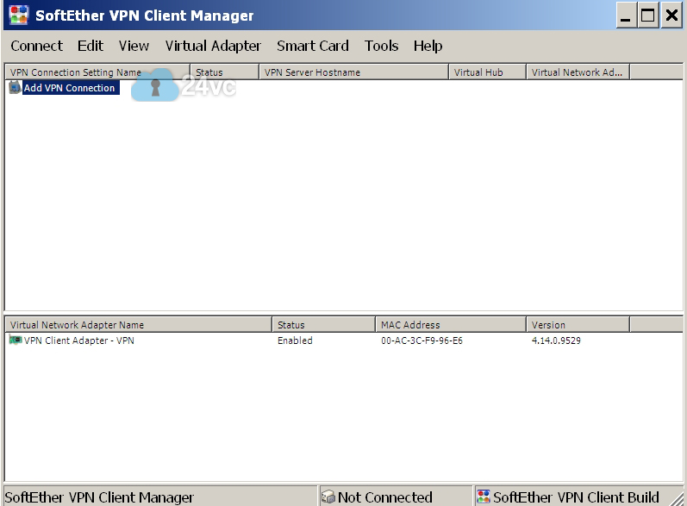Viewport: 687px width, 506px height.
Task: Close the VPN Client Manager window
Action: click(671, 16)
